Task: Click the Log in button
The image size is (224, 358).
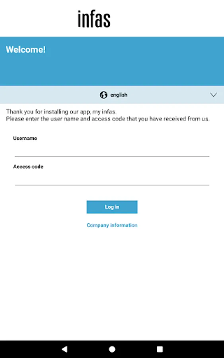Action: coord(112,207)
